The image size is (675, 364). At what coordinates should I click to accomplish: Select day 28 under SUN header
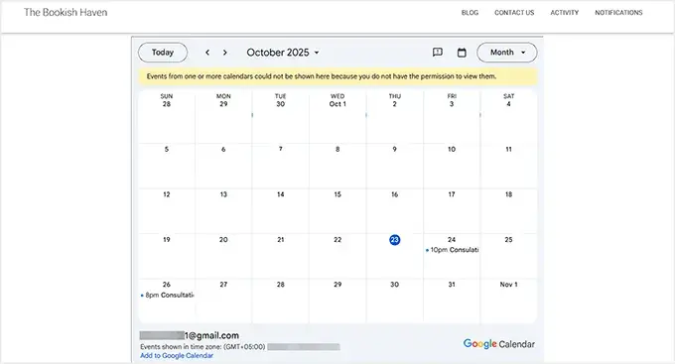point(166,104)
